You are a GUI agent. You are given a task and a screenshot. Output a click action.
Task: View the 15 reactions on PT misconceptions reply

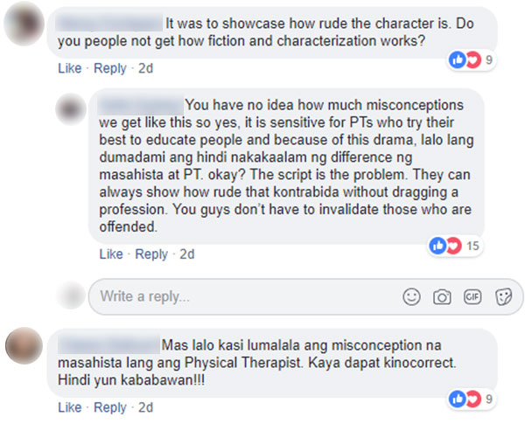(x=455, y=246)
